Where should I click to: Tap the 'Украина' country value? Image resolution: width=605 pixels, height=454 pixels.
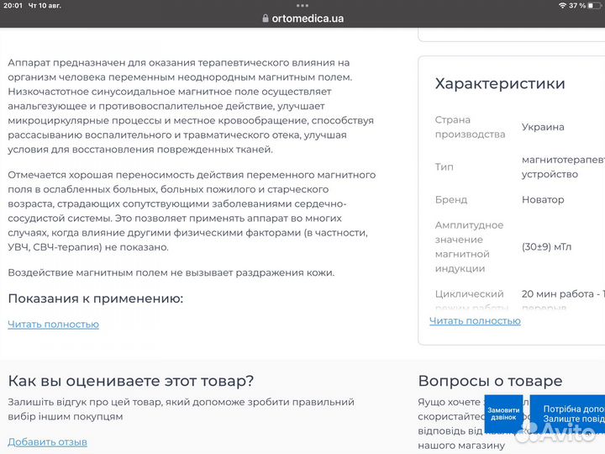coord(543,127)
